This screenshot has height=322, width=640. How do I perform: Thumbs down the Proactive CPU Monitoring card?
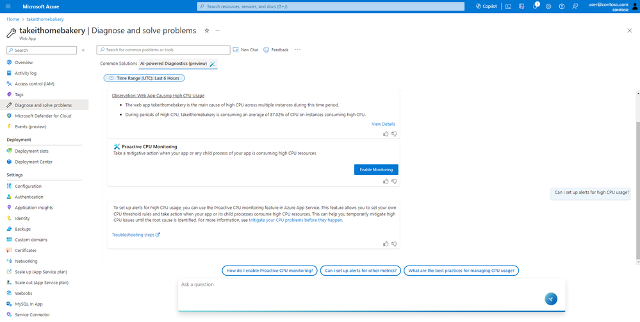pos(394,181)
